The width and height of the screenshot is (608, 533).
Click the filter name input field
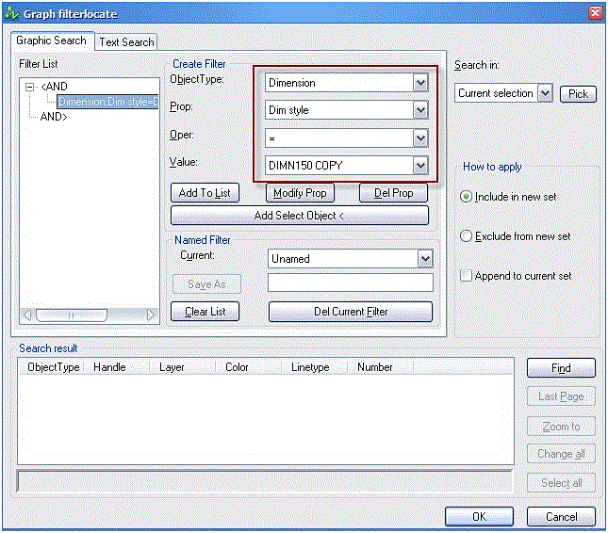tap(350, 283)
